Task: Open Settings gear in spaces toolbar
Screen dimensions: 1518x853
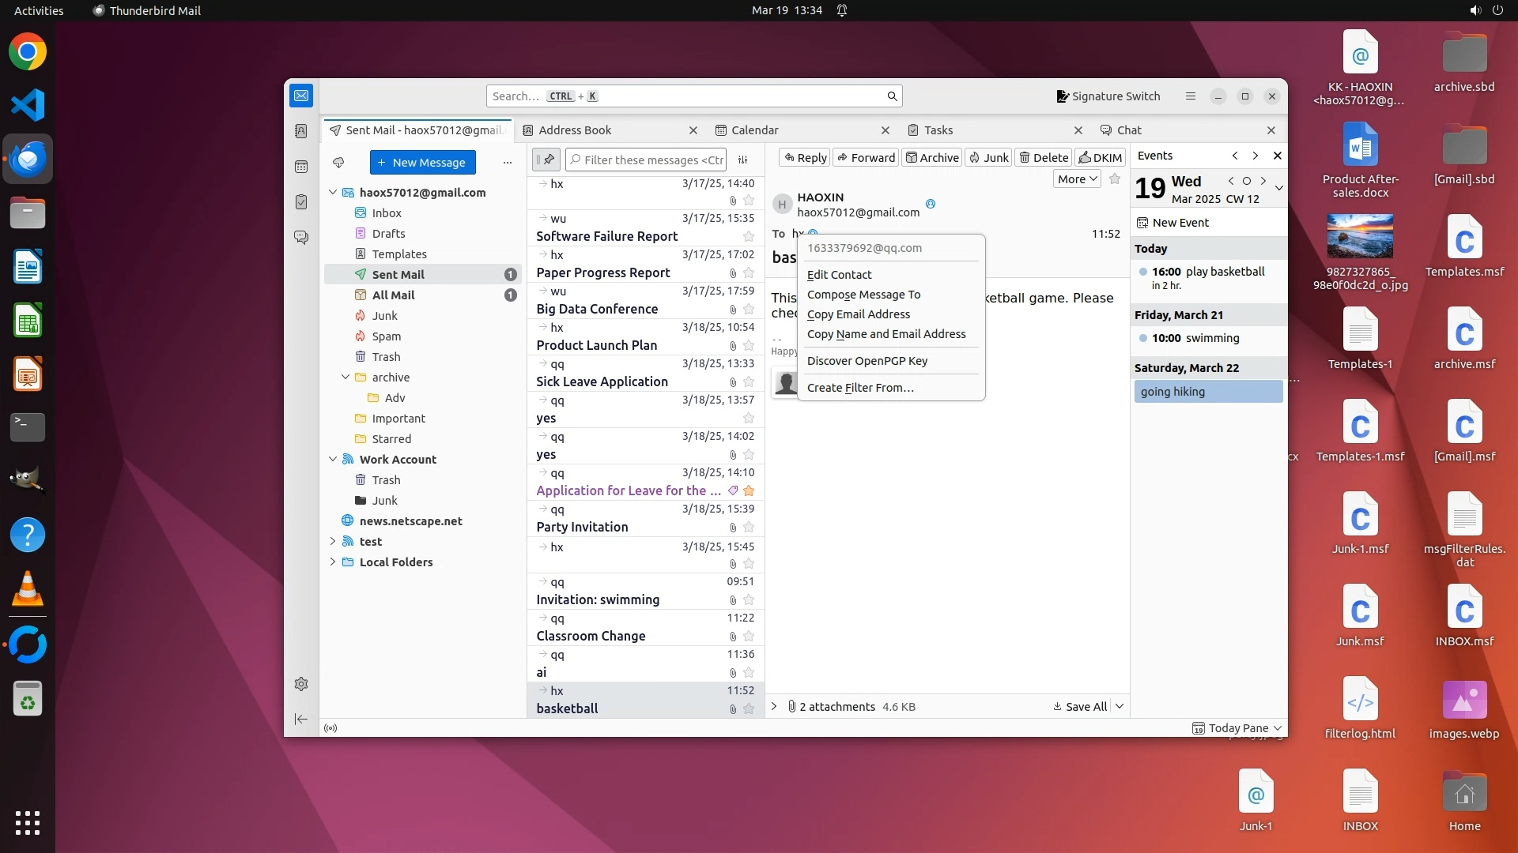Action: click(x=301, y=684)
